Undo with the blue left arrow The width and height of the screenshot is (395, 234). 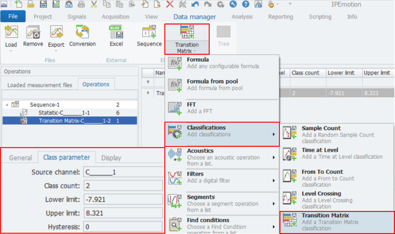(x=195, y=4)
